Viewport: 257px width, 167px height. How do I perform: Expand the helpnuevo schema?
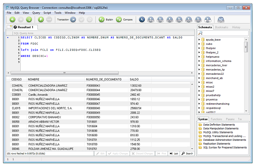coord(199,57)
